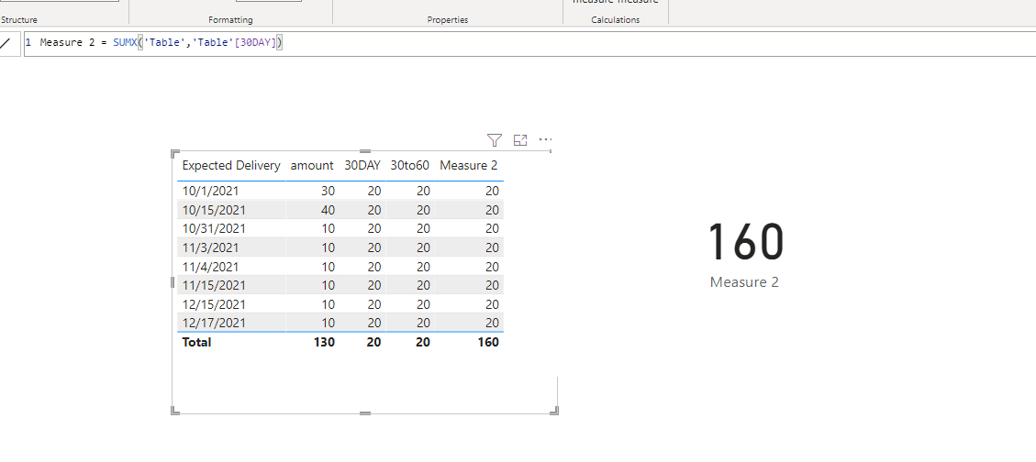This screenshot has height=462, width=1036.
Task: Click the 30DAY total value in the Total row
Action: coord(374,342)
